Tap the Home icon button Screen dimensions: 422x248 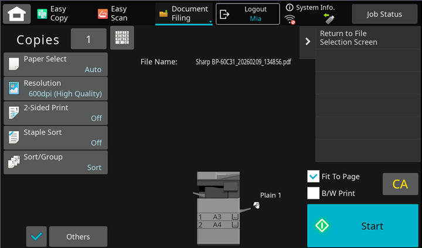point(16,13)
